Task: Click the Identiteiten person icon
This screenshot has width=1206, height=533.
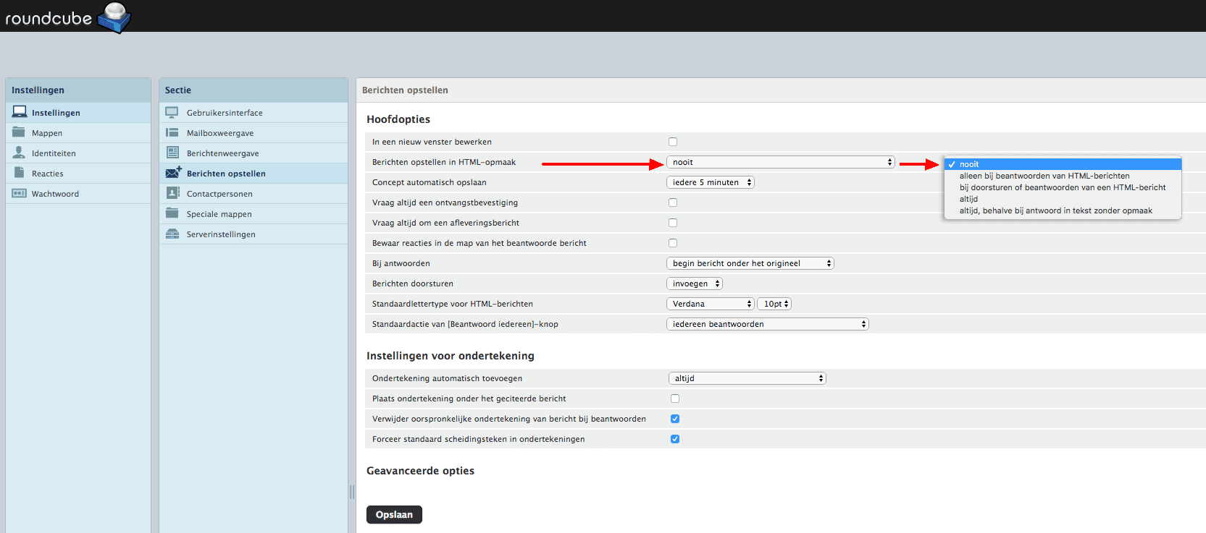Action: point(19,153)
